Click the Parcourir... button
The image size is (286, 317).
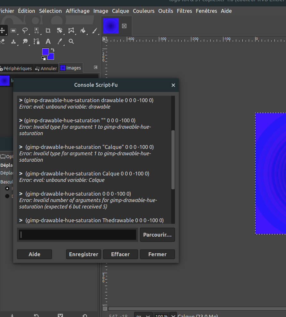(x=157, y=235)
